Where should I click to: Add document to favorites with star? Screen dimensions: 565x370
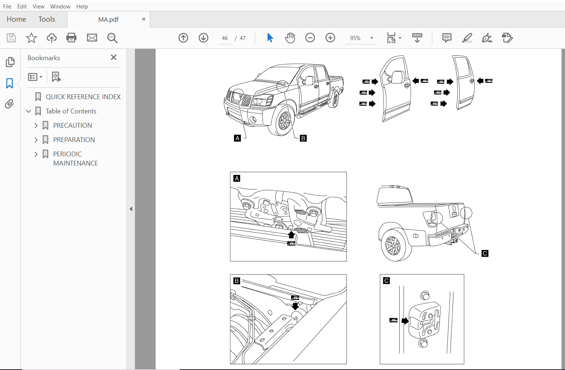(x=32, y=38)
